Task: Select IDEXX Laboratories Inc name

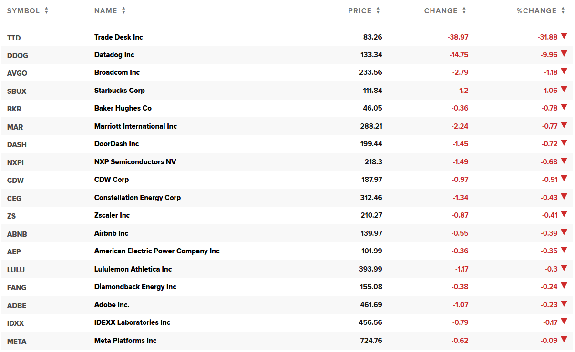Action: tap(132, 322)
